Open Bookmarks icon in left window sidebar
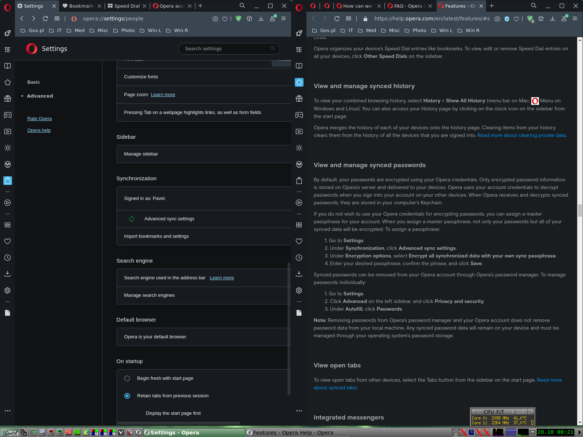Viewport: 583px width, 437px height. tap(7, 66)
